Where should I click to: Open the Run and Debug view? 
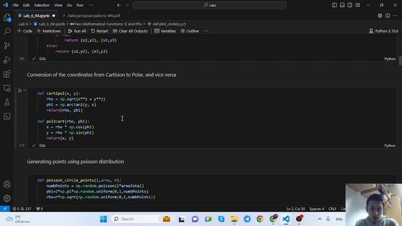7,60
